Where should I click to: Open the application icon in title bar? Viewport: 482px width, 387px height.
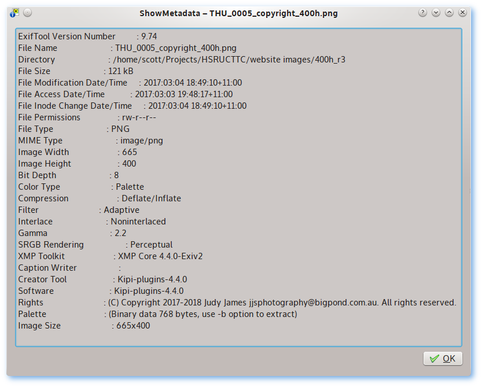[14, 13]
